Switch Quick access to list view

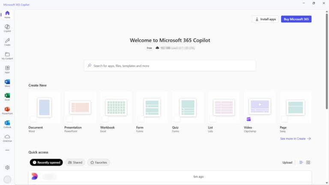tap(301, 162)
